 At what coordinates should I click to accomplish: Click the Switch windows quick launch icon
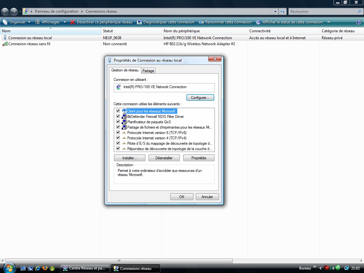pyautogui.click(x=30, y=268)
